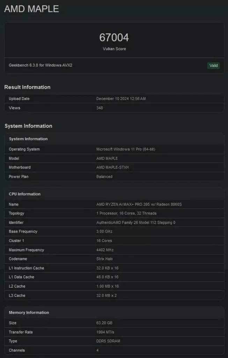This screenshot has height=358, width=228.
Task: Select the 32.0 KB x 16 value
Action: pyautogui.click(x=107, y=268)
